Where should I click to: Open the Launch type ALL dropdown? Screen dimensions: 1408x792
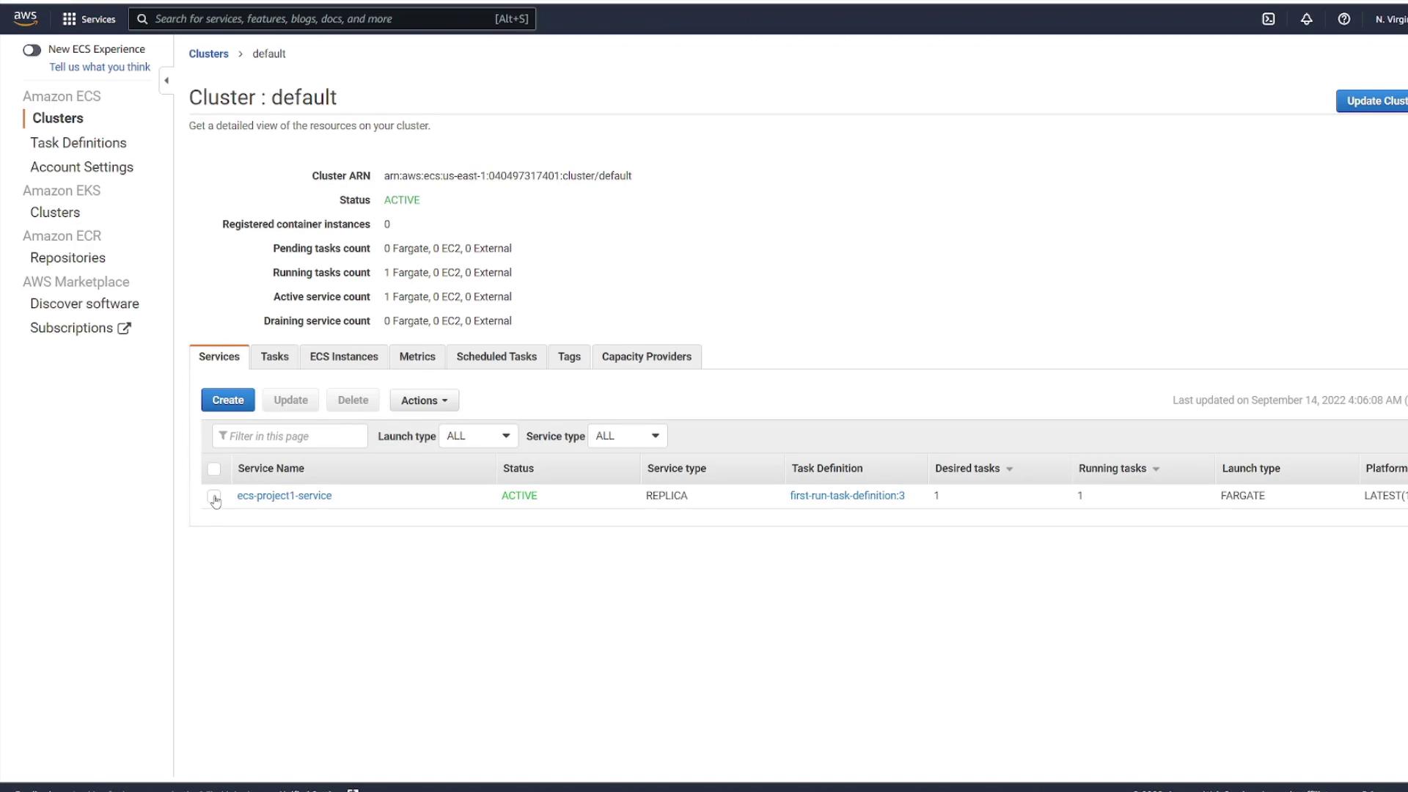[x=477, y=436]
